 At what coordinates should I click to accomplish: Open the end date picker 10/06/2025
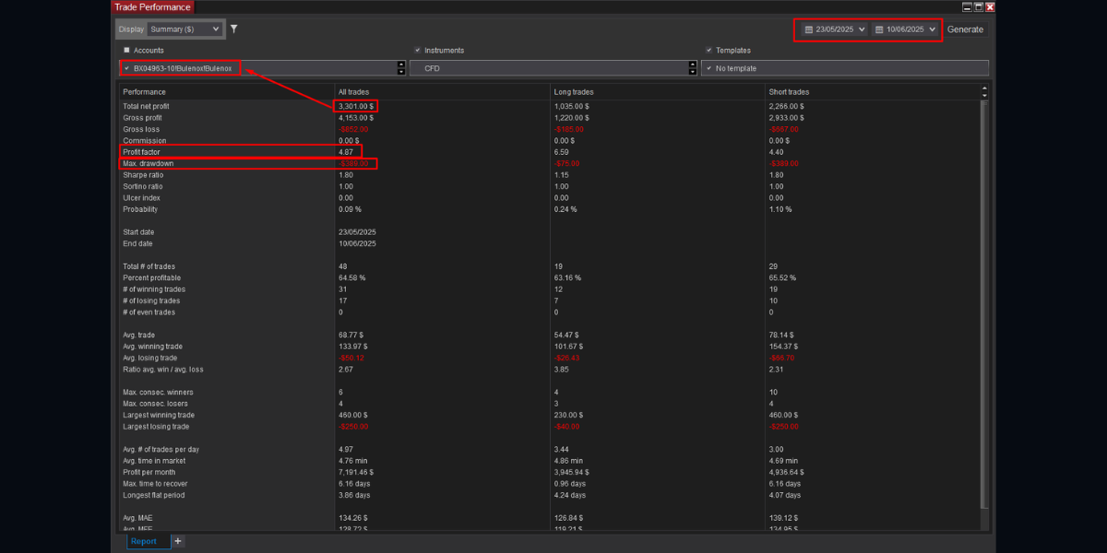click(905, 29)
